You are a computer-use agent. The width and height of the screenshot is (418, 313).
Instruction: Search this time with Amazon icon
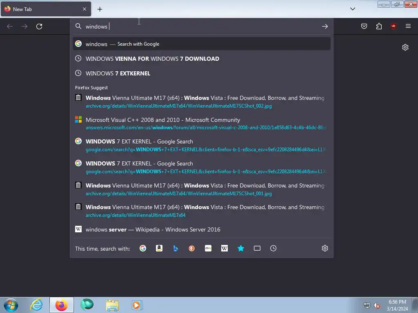(x=159, y=248)
